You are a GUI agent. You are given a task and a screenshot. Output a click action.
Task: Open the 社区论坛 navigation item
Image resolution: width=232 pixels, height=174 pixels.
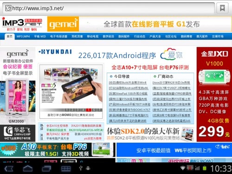point(171,37)
